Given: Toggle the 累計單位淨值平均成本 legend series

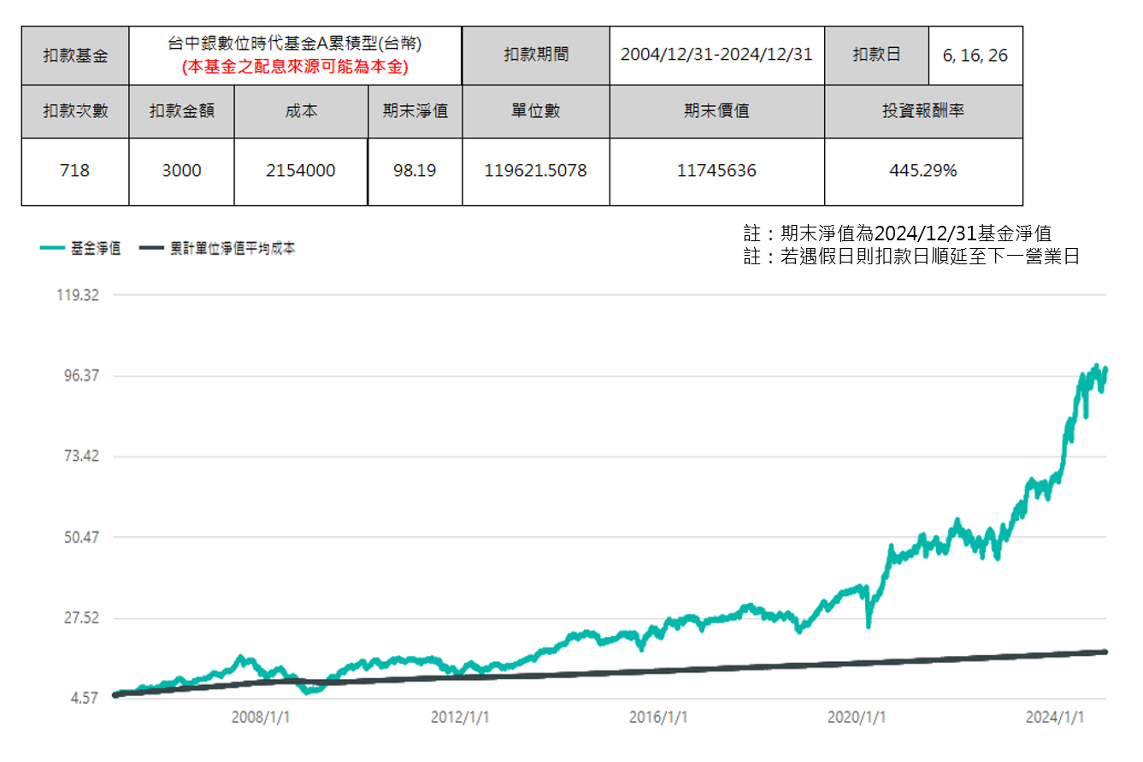Looking at the screenshot, I should click(x=219, y=249).
